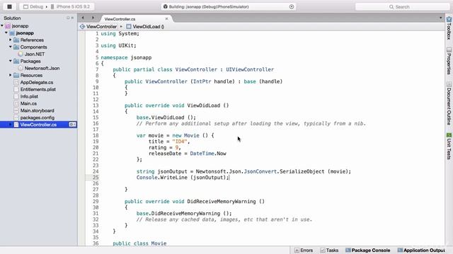Open the ViewDidLoad () member breadcrumb
This screenshot has height=254, width=453.
[145, 27]
